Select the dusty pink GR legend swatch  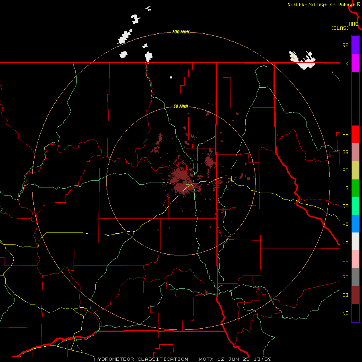pyautogui.click(x=355, y=152)
